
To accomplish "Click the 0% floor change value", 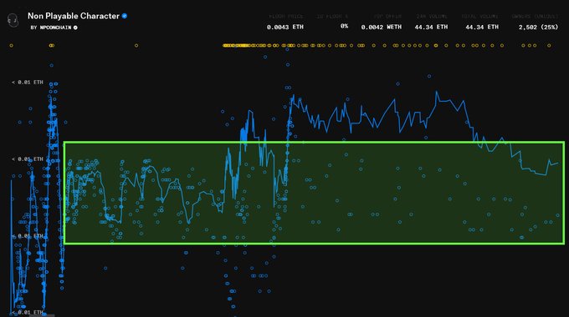I will [344, 26].
